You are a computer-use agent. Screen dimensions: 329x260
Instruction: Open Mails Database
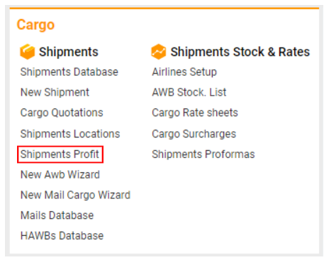[x=57, y=215]
